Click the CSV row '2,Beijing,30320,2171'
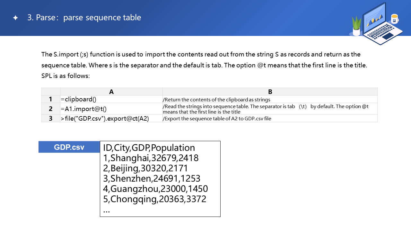 coord(145,168)
